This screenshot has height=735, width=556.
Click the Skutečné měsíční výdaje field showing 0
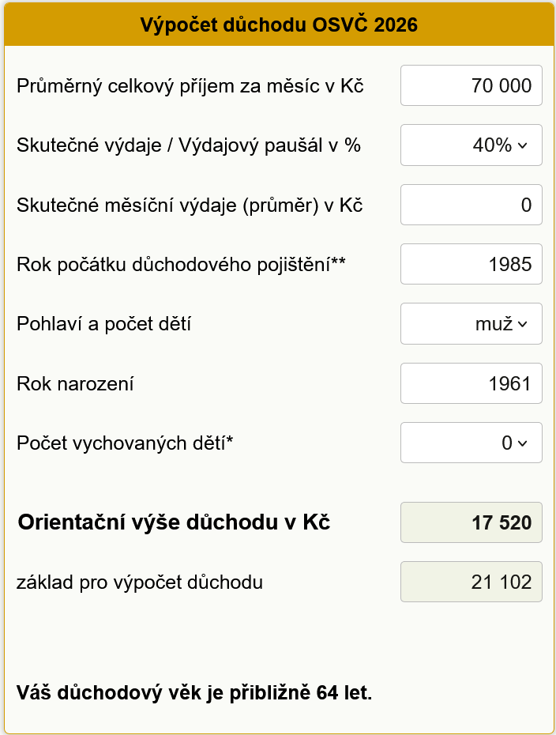pyautogui.click(x=471, y=204)
